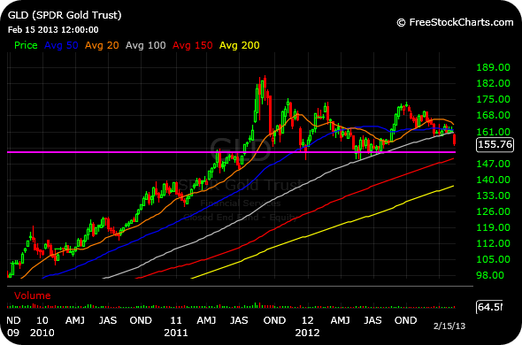Click the Feb 15 2013 12:00:00 timestamp
This screenshot has width=522, height=345.
pyautogui.click(x=53, y=30)
